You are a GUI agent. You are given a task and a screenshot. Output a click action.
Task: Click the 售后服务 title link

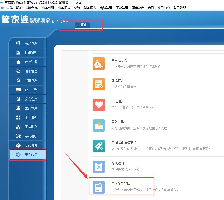(118, 101)
